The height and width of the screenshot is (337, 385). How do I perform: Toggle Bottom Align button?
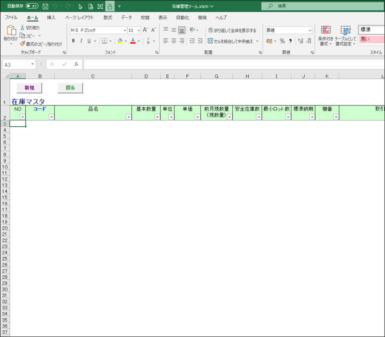point(182,30)
